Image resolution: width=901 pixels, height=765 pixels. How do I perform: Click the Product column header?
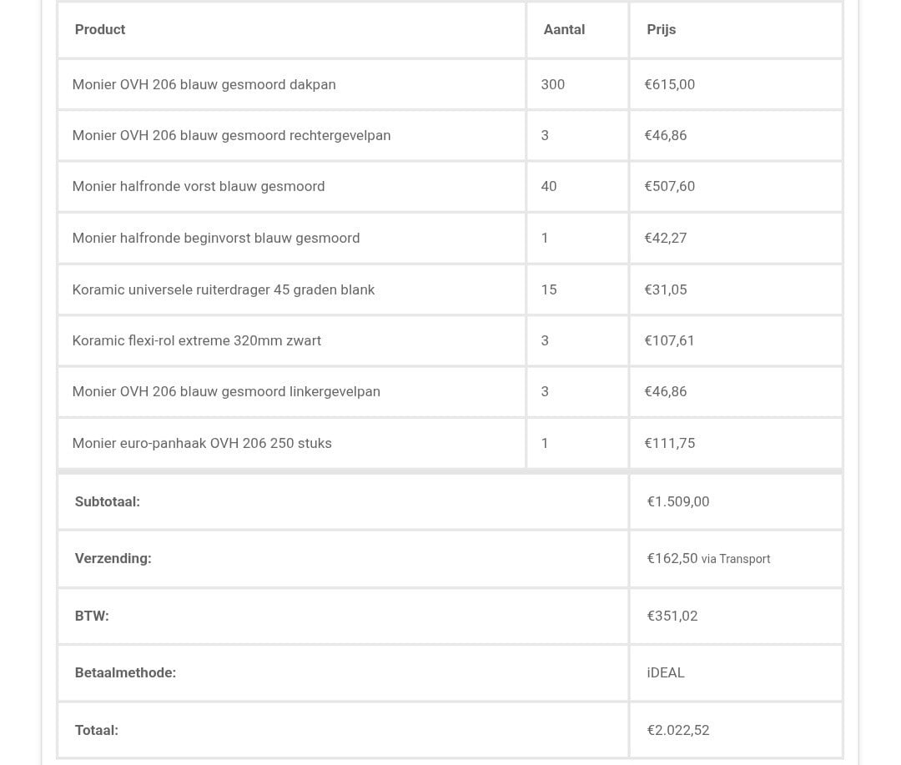100,29
